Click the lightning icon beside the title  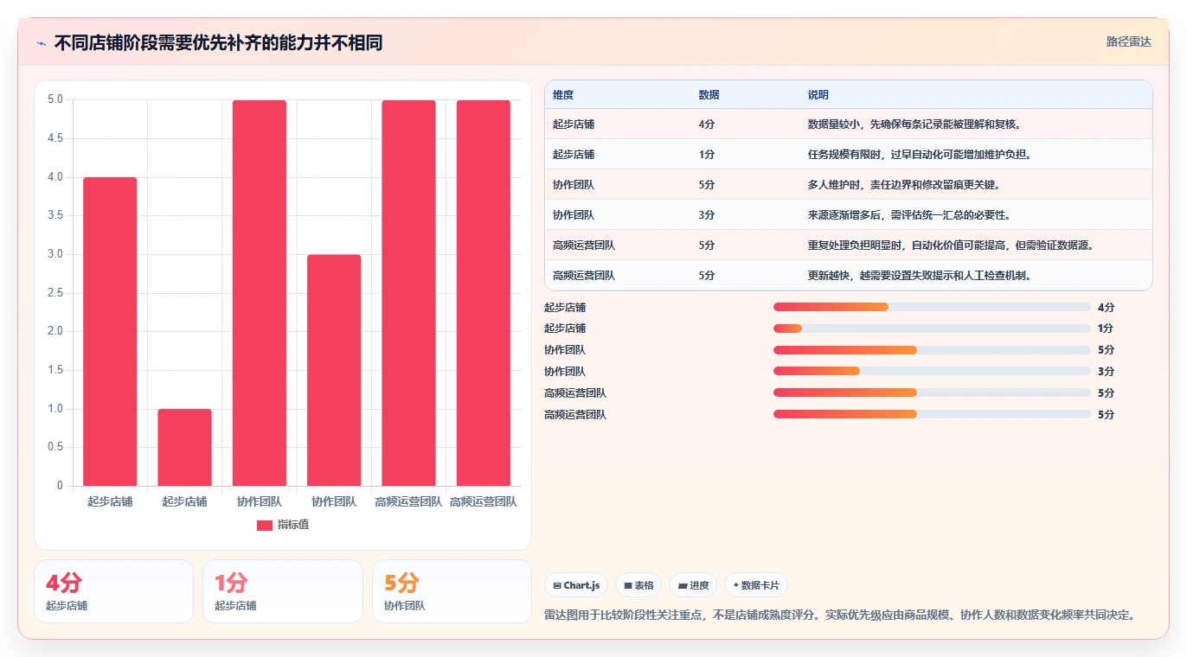[42, 43]
